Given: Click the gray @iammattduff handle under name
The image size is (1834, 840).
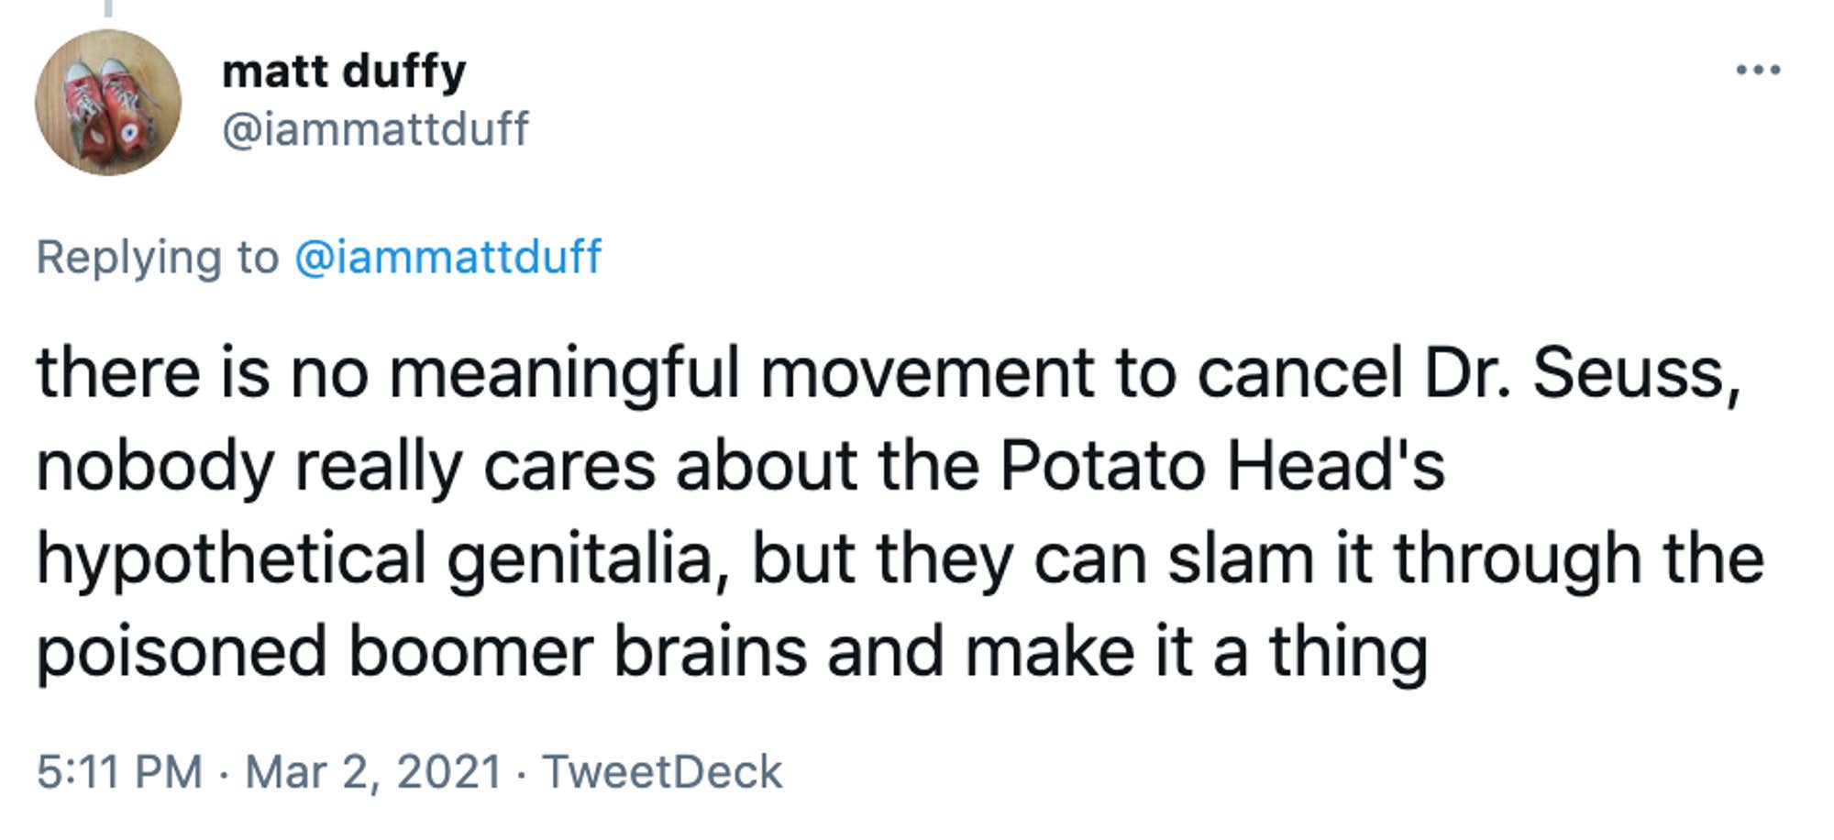Looking at the screenshot, I should (x=375, y=128).
